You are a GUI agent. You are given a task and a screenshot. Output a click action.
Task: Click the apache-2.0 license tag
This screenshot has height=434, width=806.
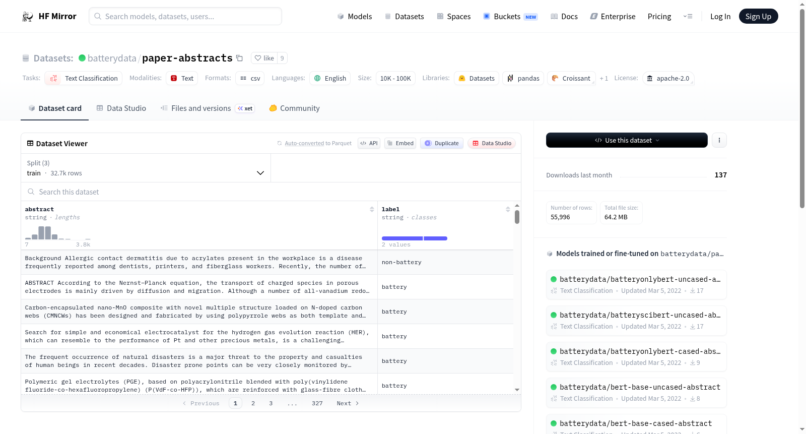pyautogui.click(x=668, y=78)
